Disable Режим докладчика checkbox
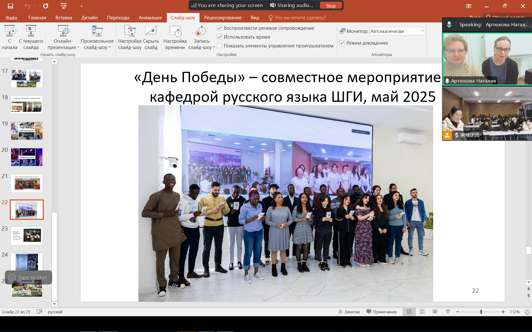The width and height of the screenshot is (532, 332). 342,43
